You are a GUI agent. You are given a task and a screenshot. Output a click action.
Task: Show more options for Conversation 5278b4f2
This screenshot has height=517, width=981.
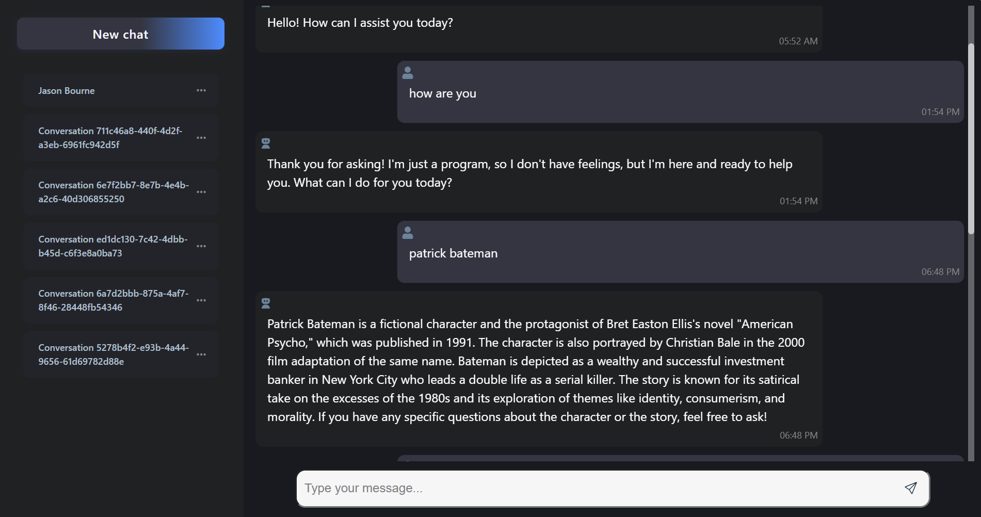point(201,354)
